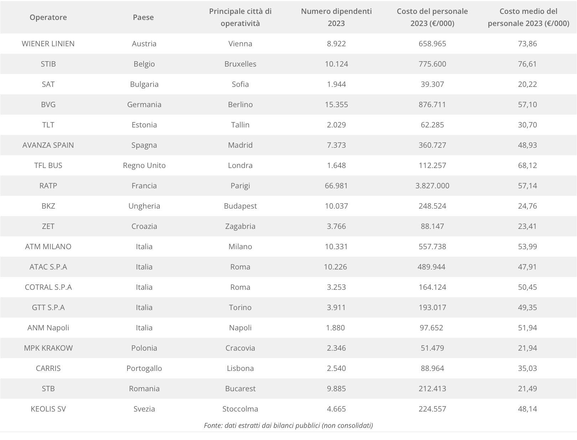
Task: Select the KEOLIS SV operator cell
Action: pyautogui.click(x=48, y=409)
